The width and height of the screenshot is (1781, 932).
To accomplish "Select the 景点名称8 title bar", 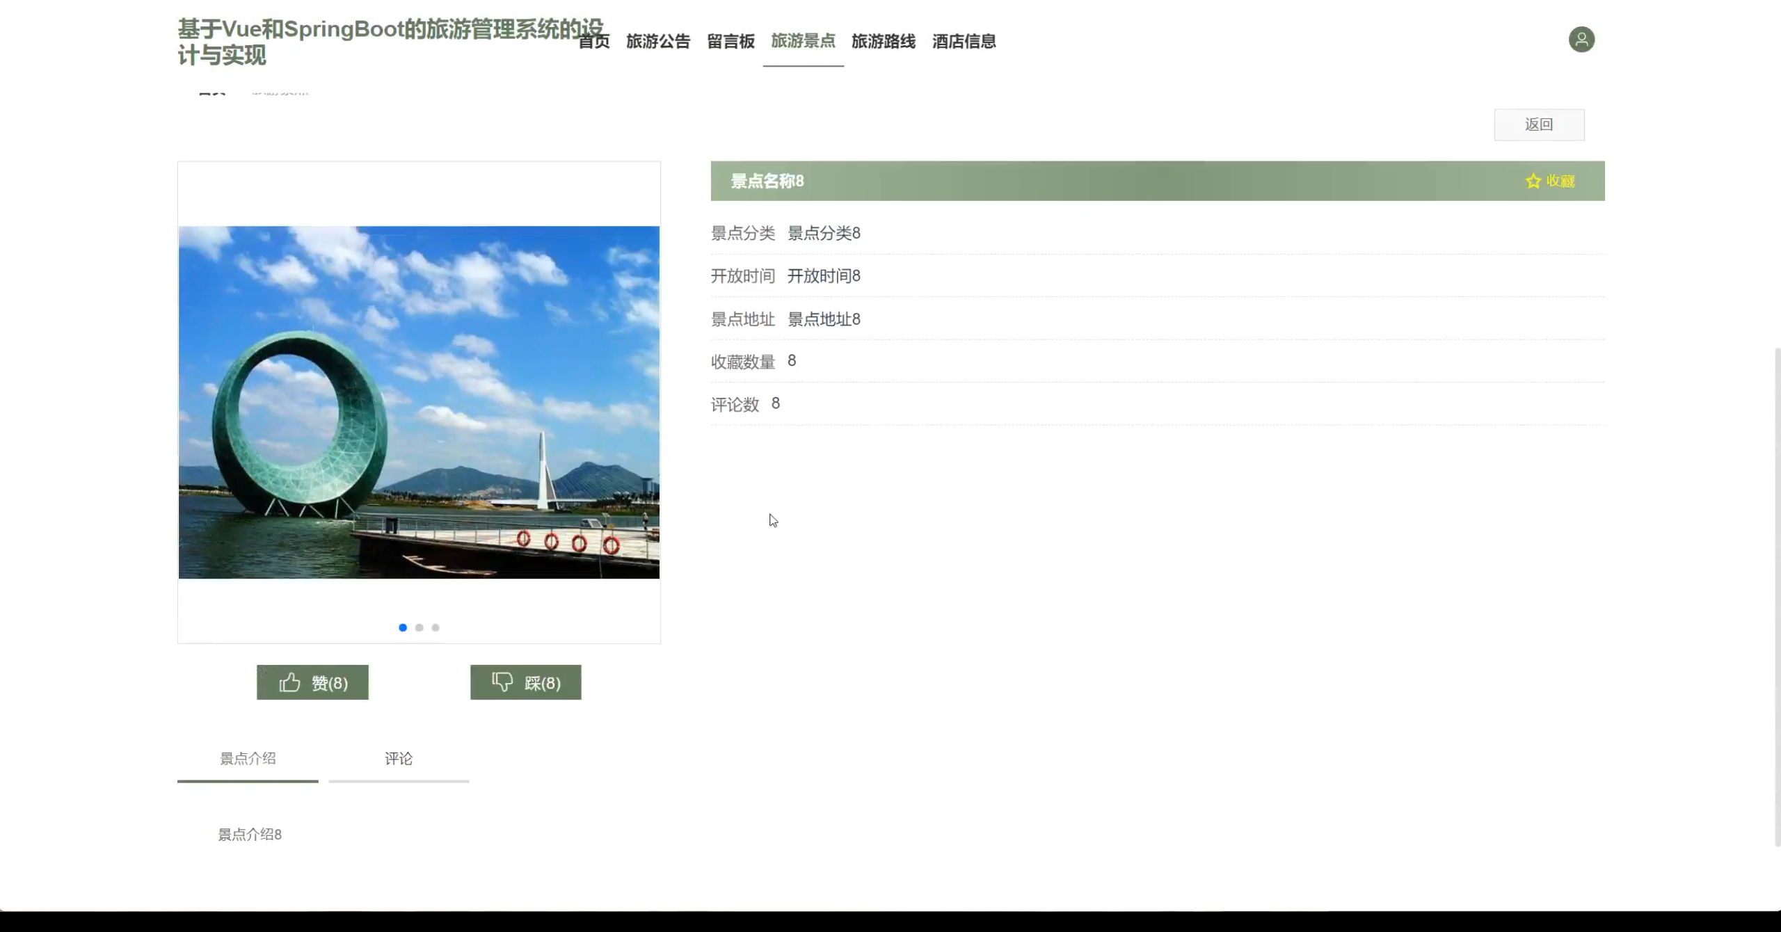I will click(x=765, y=181).
